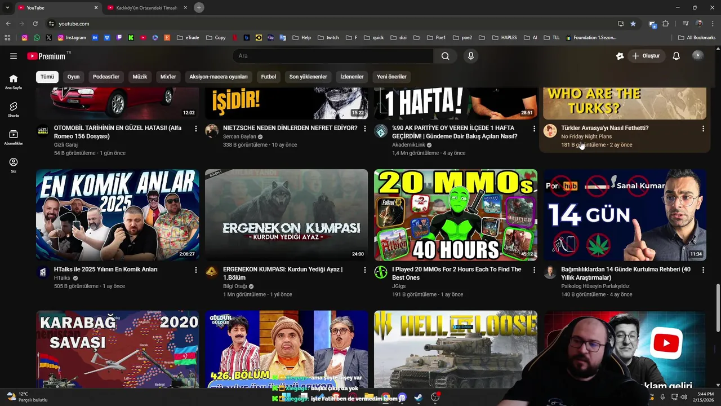Open the X (Twitter) bookmark icon
721x406 pixels.
[48, 38]
